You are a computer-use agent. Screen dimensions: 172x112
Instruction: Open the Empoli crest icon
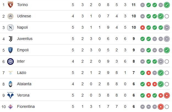pyautogui.click(x=10, y=50)
